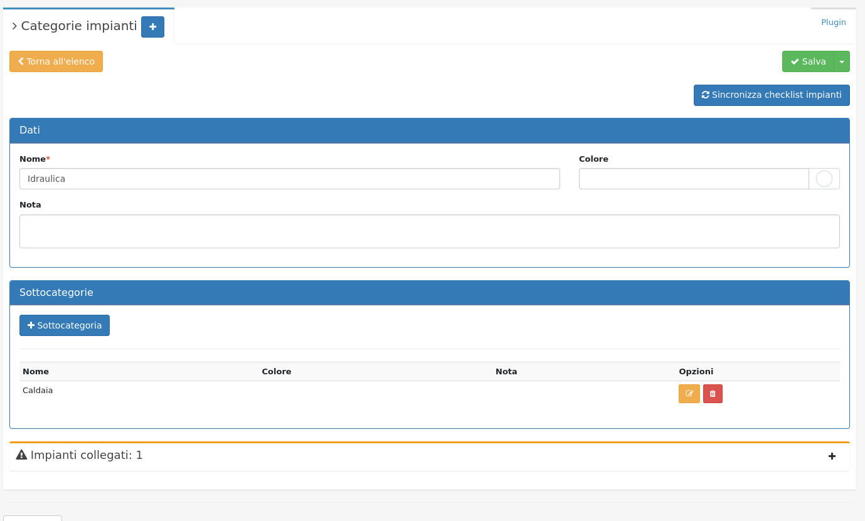The height and width of the screenshot is (521, 865).
Task: Click the chevron before Categorie impianti title
Action: pyautogui.click(x=14, y=26)
